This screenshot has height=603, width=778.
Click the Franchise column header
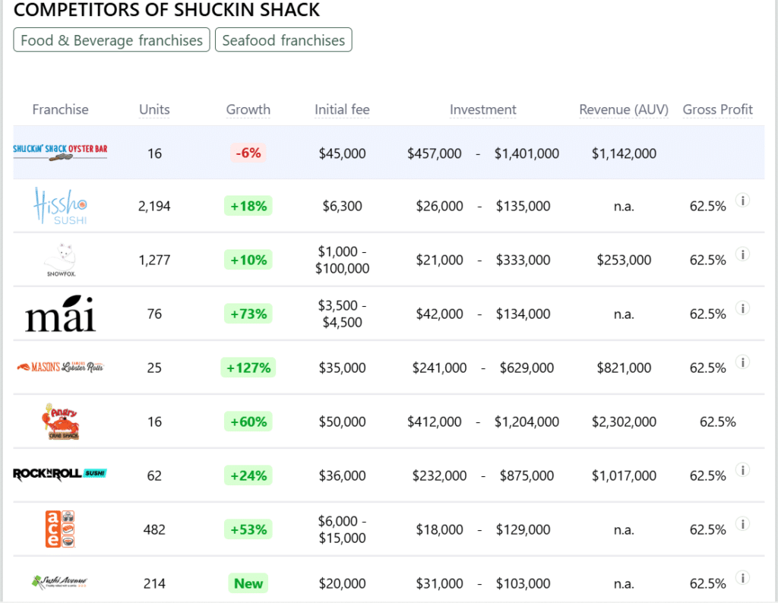pos(61,109)
